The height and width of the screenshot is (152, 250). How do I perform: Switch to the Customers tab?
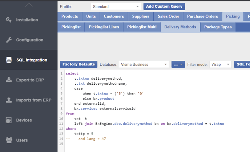coord(114,16)
